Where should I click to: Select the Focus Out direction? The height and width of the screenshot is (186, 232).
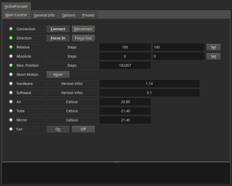(83, 38)
